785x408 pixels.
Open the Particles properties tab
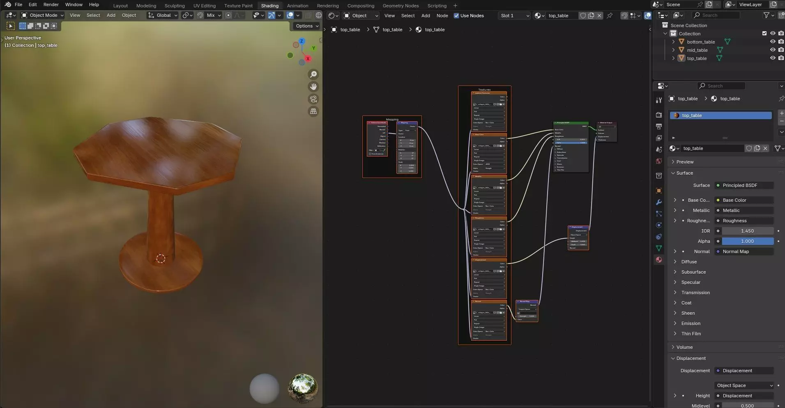click(659, 214)
